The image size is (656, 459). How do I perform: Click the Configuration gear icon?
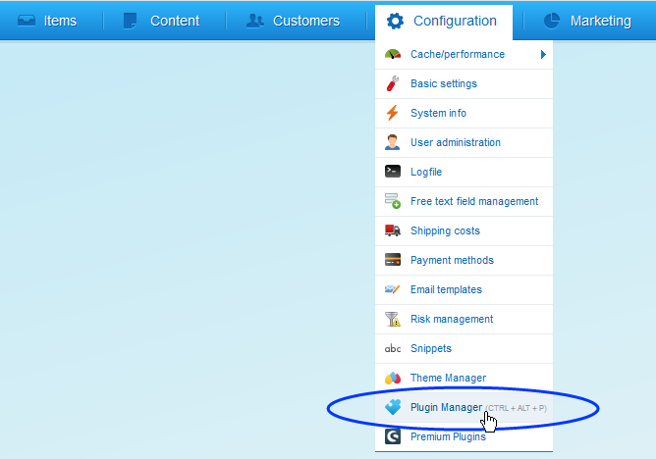click(395, 21)
